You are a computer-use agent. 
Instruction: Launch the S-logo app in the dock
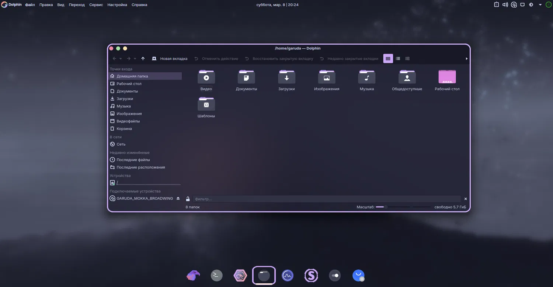(311, 275)
